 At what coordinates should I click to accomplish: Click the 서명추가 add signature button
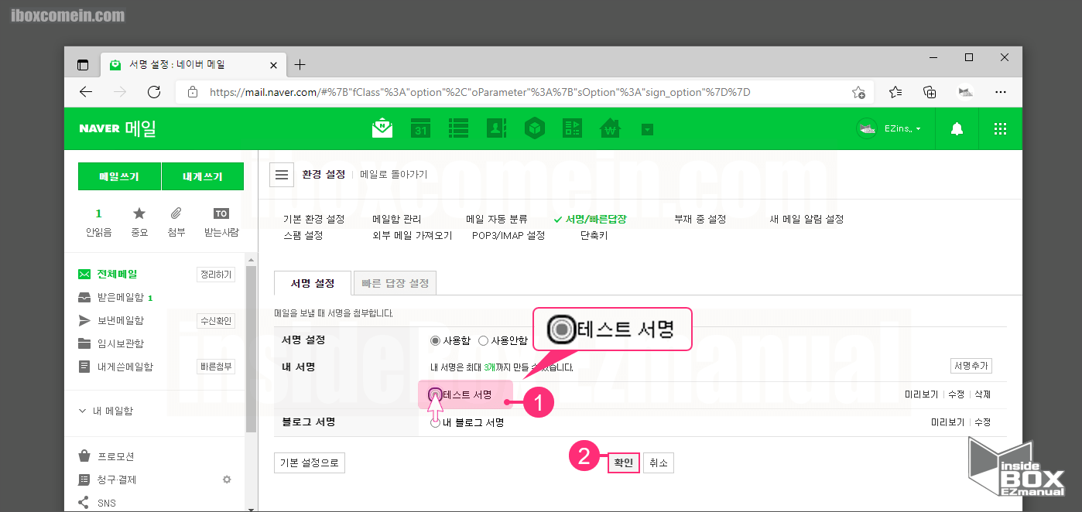971,365
